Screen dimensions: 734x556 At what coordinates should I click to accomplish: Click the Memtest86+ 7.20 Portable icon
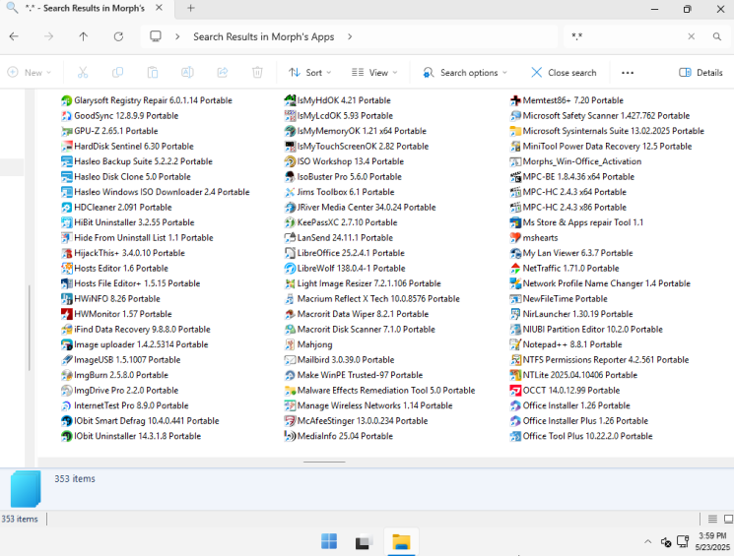click(515, 100)
